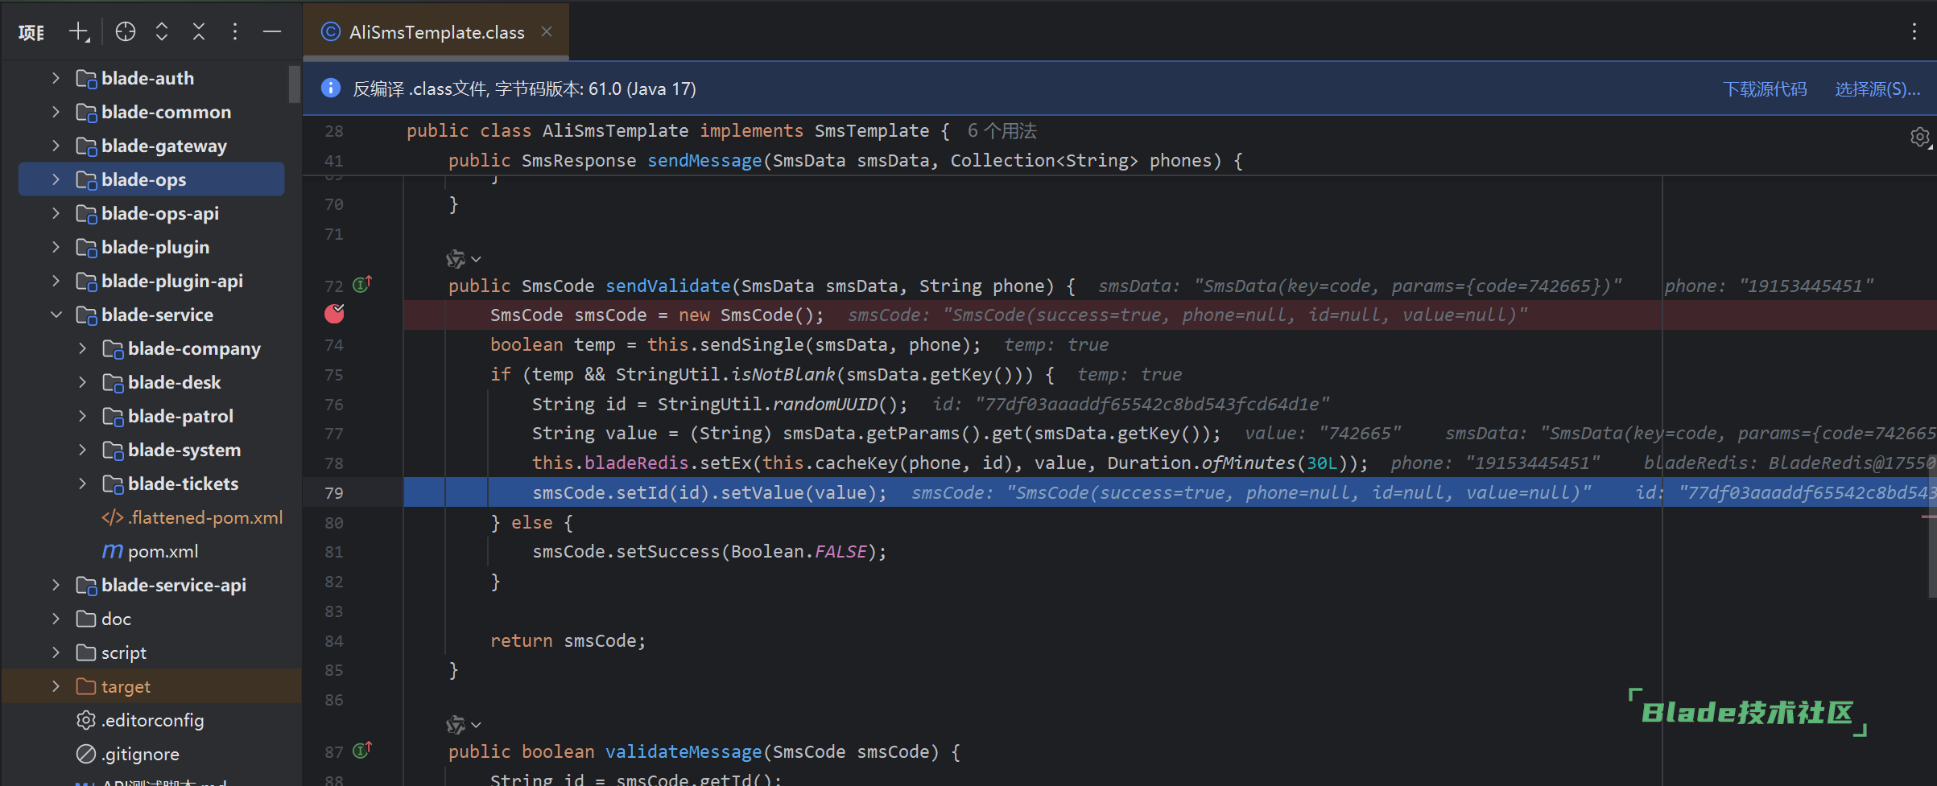The image size is (1937, 786).
Task: Open the dropdown arrow above validateMessage method
Action: coord(476,725)
